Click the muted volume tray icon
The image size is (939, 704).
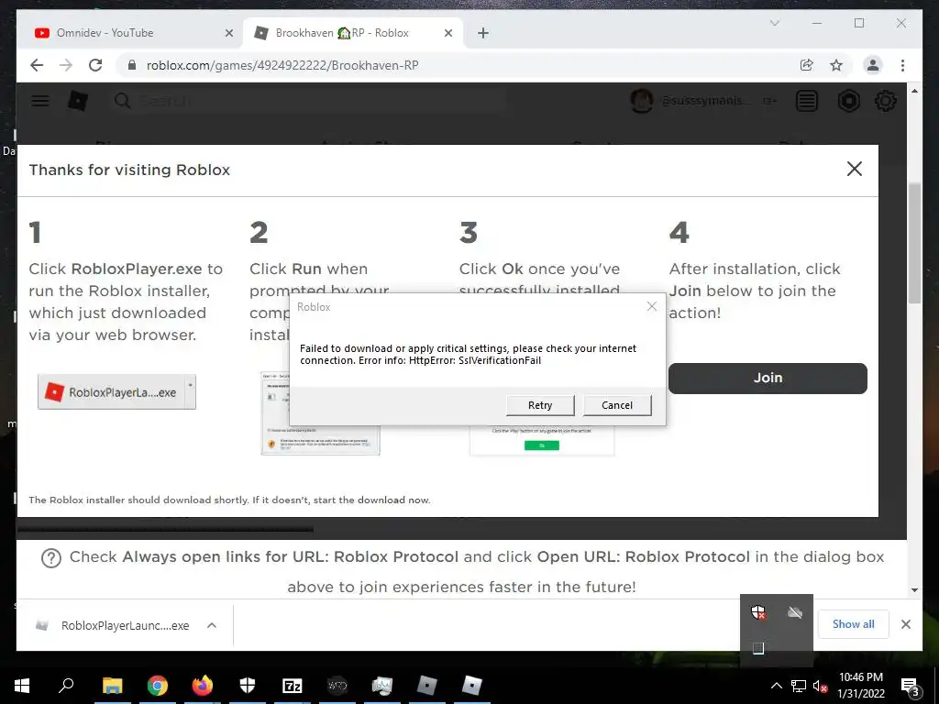pyautogui.click(x=821, y=686)
